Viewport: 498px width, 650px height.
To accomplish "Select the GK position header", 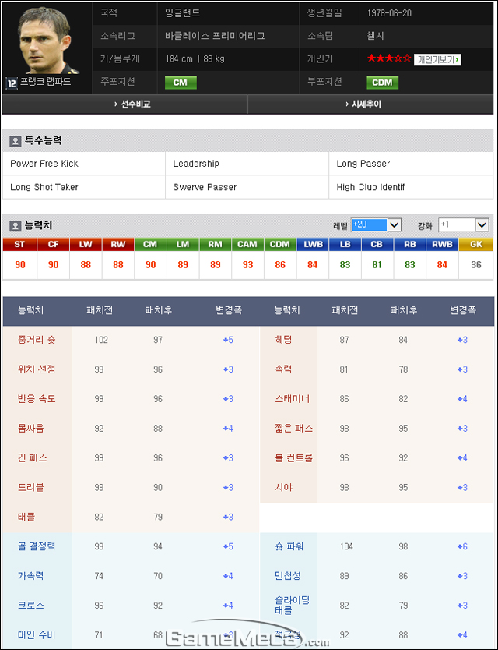I will (476, 244).
